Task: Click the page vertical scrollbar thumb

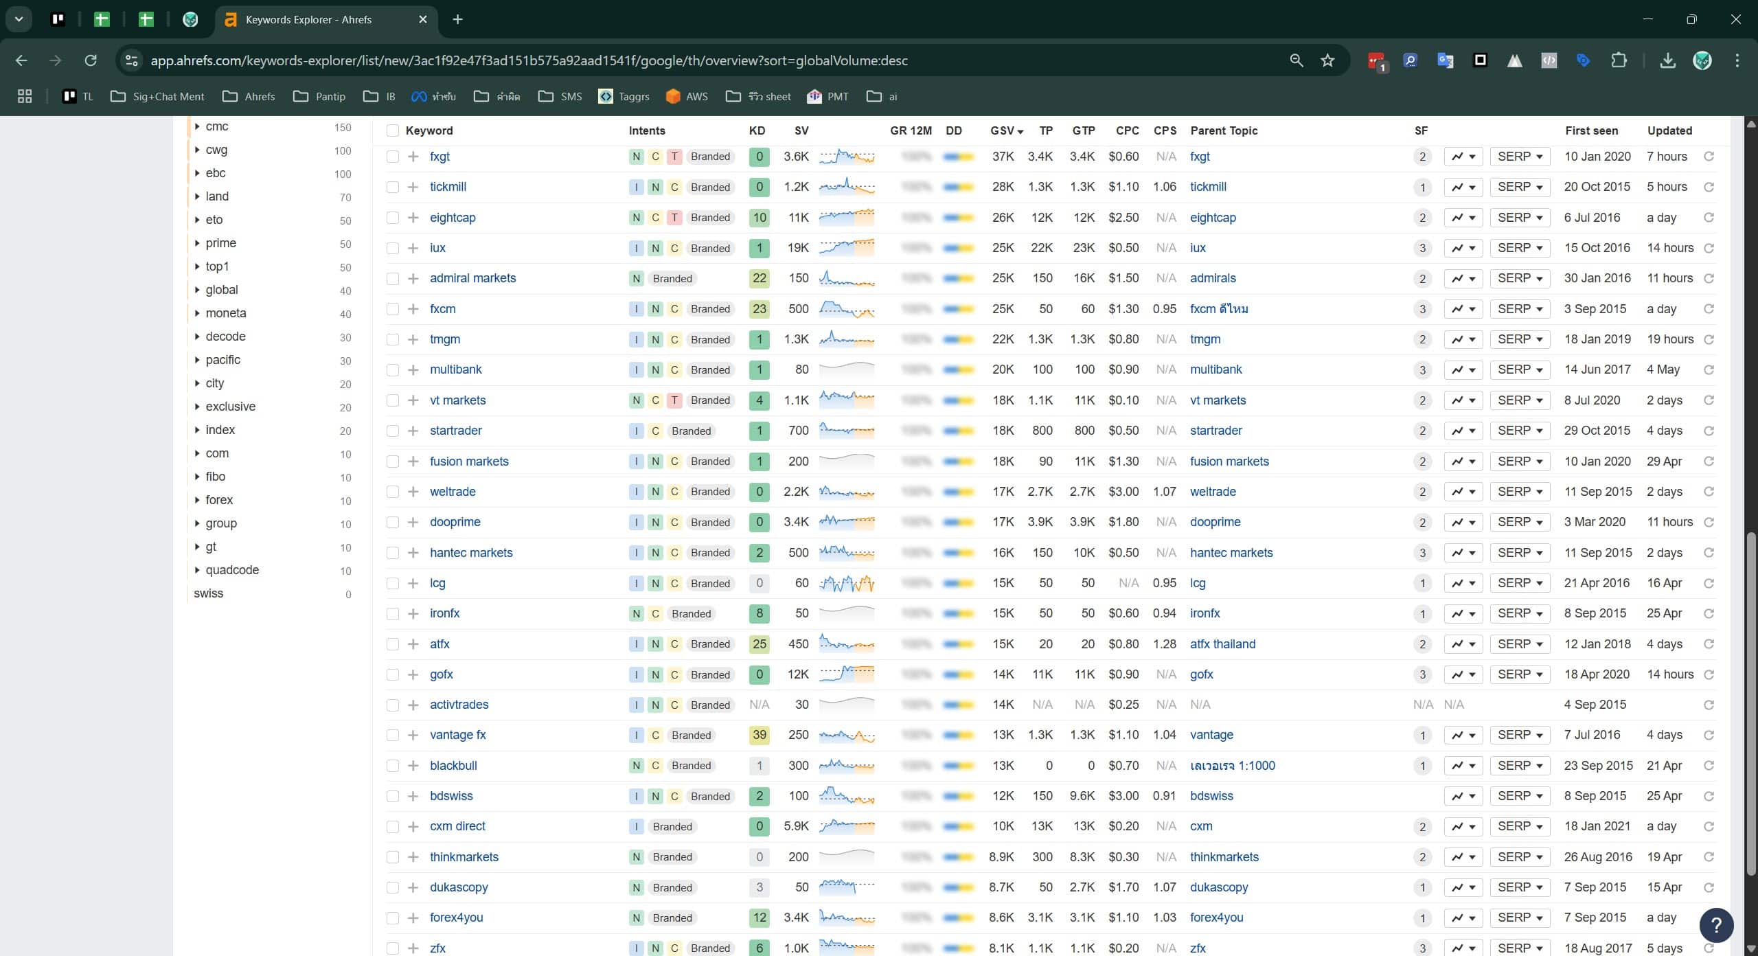Action: coord(1750,704)
